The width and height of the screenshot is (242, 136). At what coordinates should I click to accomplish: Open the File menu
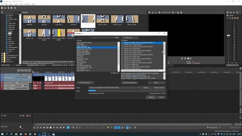click(x=2, y=4)
